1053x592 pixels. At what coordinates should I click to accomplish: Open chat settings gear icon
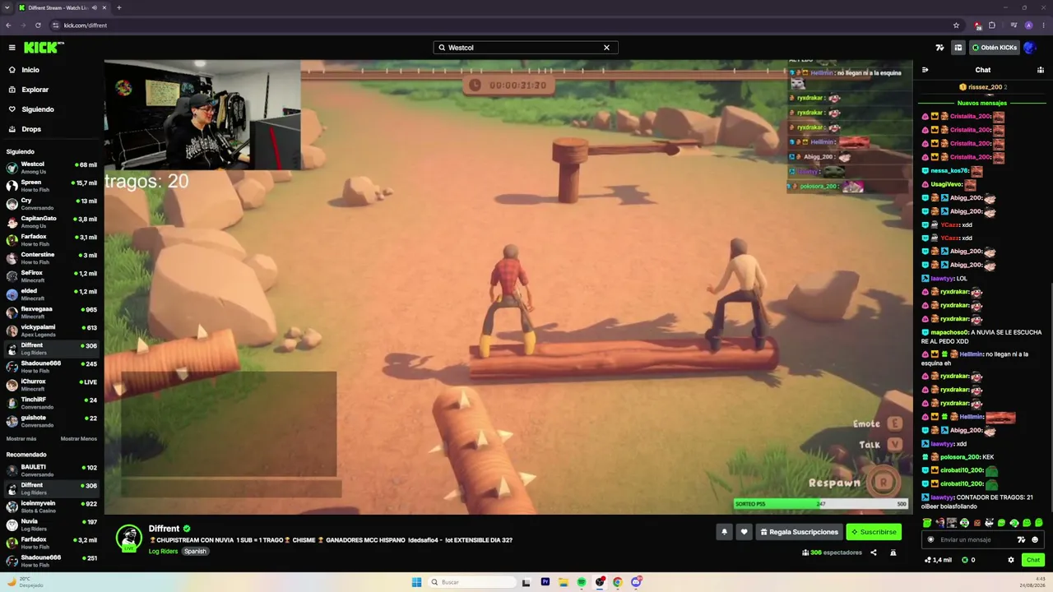tap(1011, 560)
